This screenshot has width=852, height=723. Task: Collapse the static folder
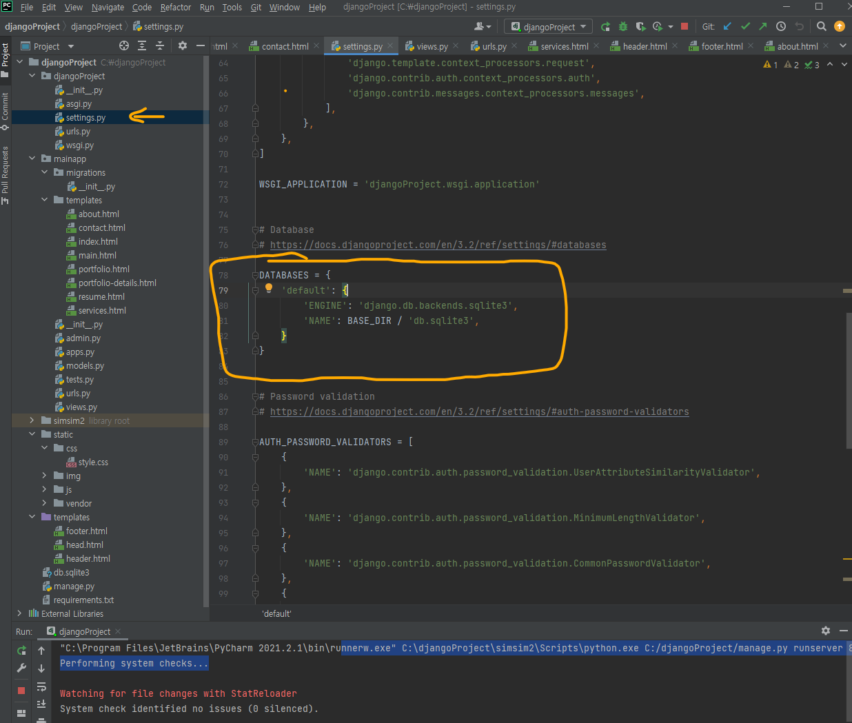pos(32,434)
